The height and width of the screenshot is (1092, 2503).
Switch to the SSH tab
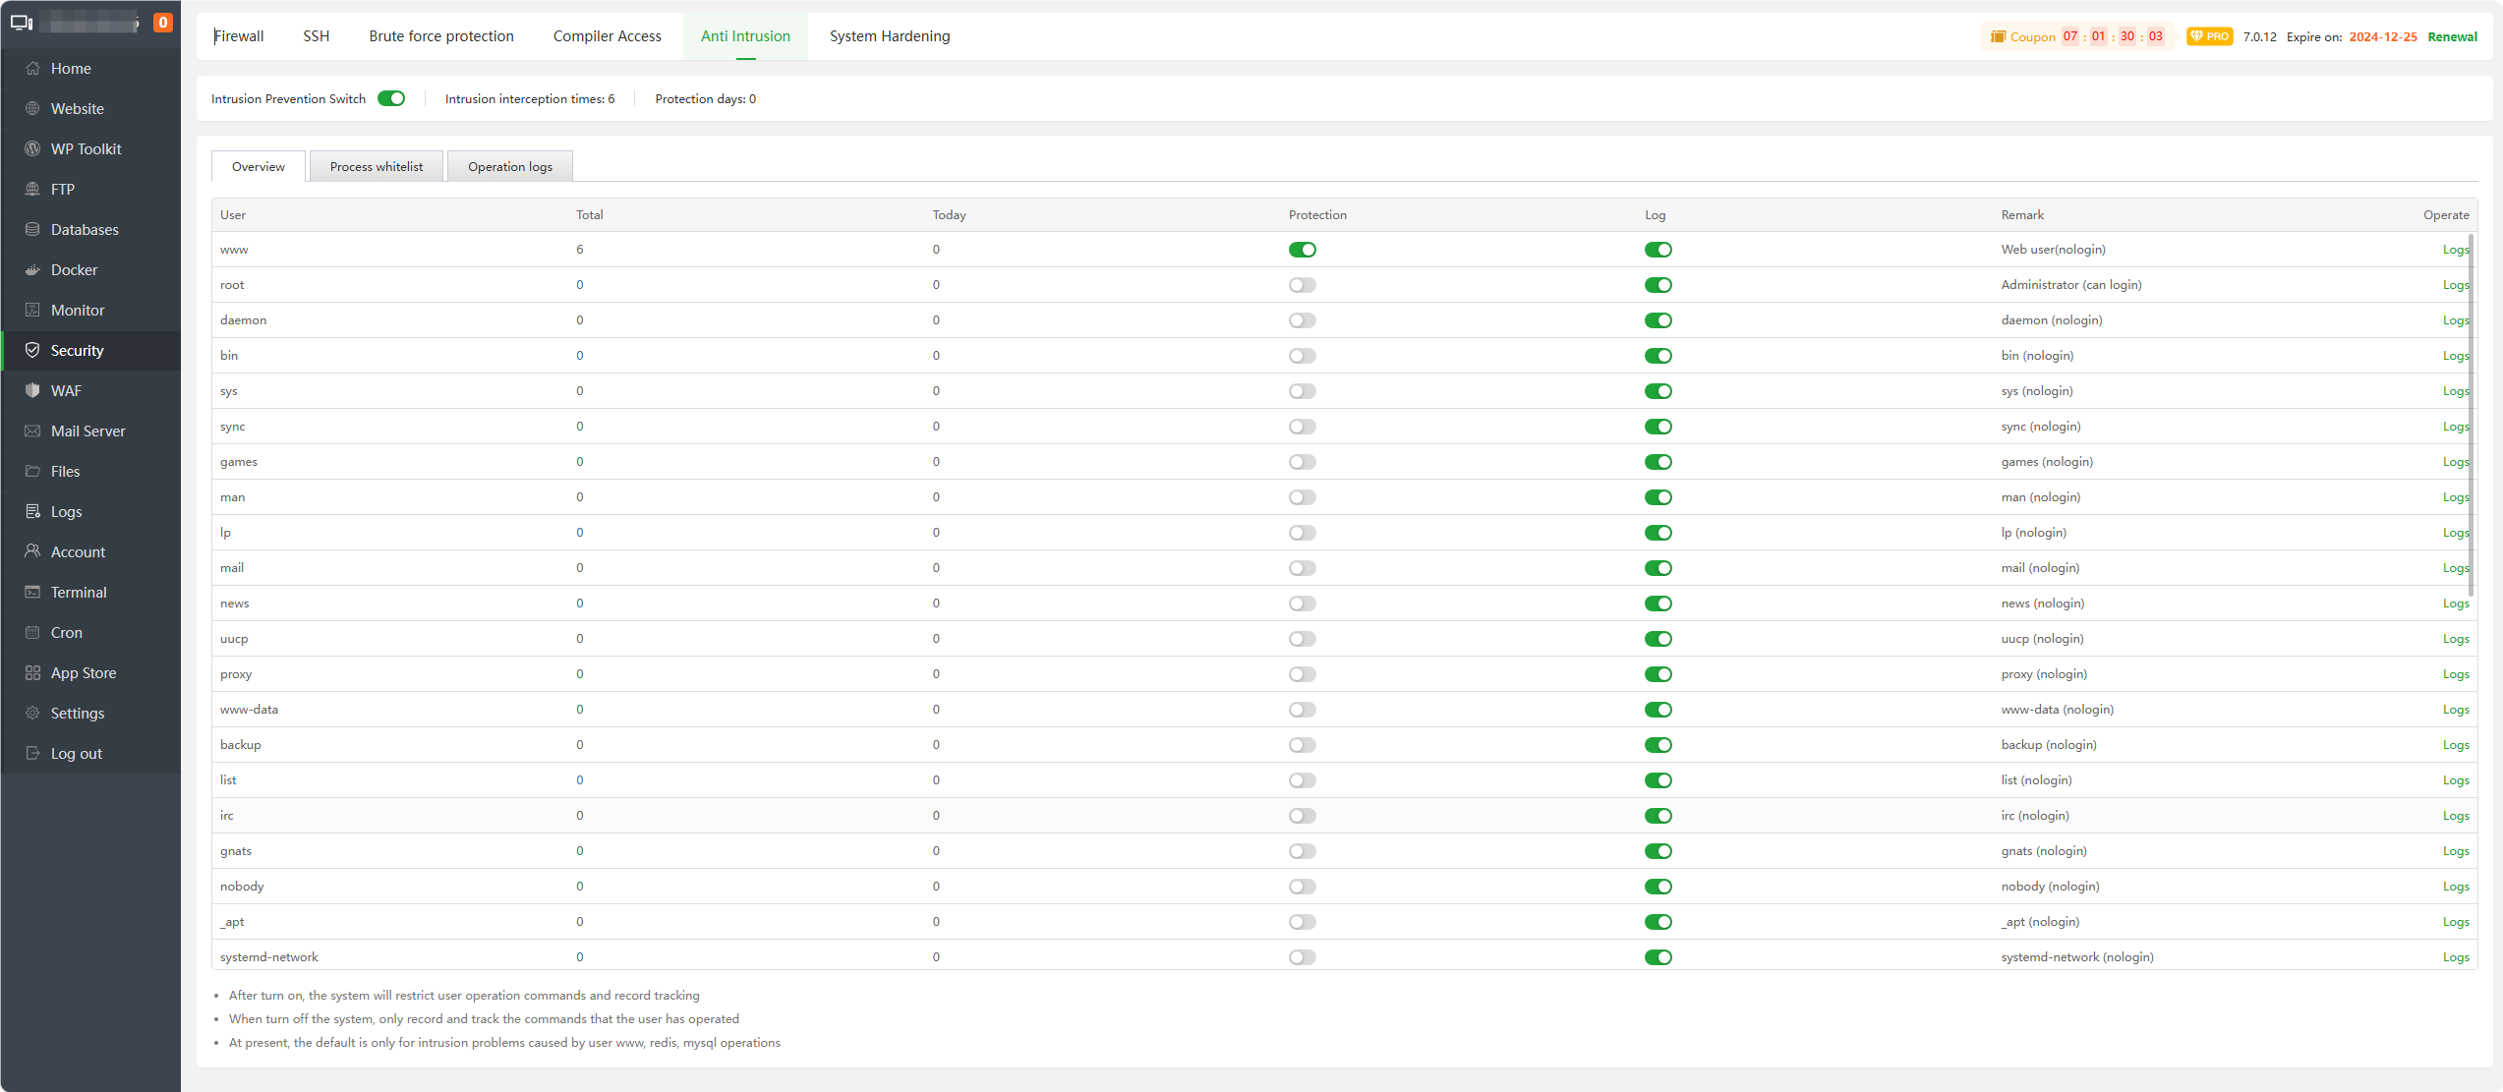click(x=317, y=36)
